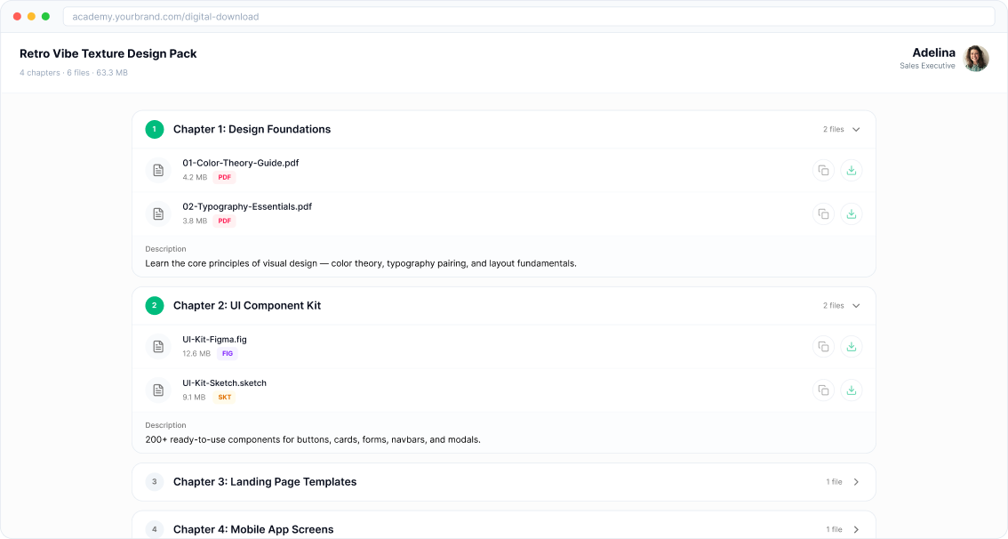Click document icon beside UI-Kit-Figma.fig
Screen dimensions: 1008x539
(x=158, y=346)
